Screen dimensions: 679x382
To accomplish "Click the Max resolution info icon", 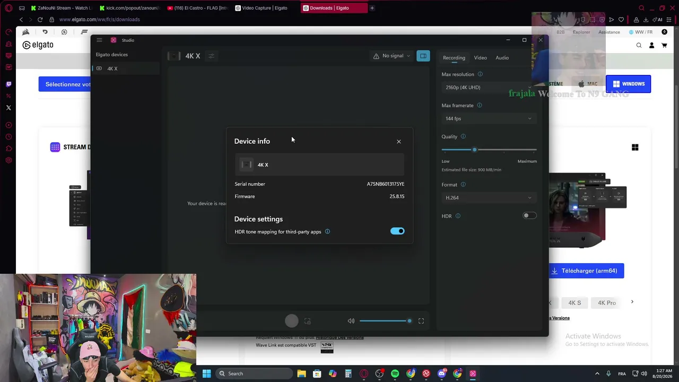I will 480,74.
